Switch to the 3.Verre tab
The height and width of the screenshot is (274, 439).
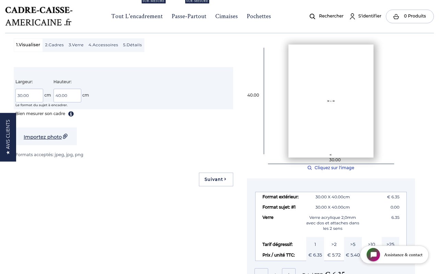point(76,45)
